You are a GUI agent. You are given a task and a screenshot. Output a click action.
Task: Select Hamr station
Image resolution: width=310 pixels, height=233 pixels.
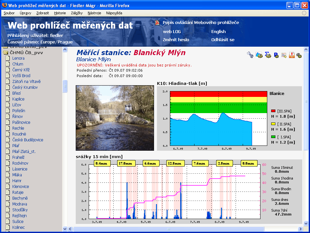[x=17, y=181]
